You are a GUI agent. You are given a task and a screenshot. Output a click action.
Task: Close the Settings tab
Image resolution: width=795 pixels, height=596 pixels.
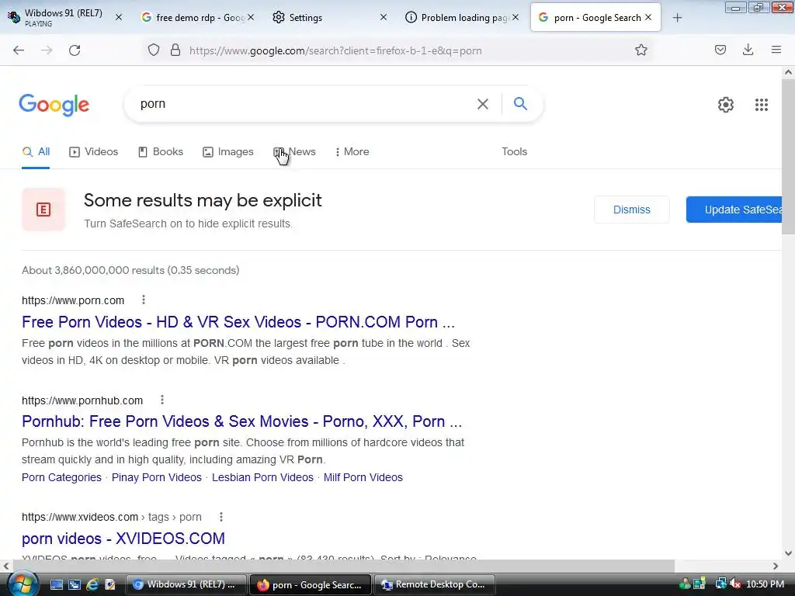click(x=384, y=17)
